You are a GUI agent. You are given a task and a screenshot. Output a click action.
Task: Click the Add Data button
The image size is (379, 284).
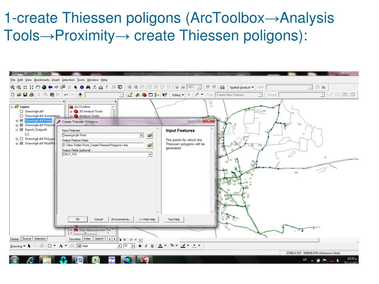[80, 95]
